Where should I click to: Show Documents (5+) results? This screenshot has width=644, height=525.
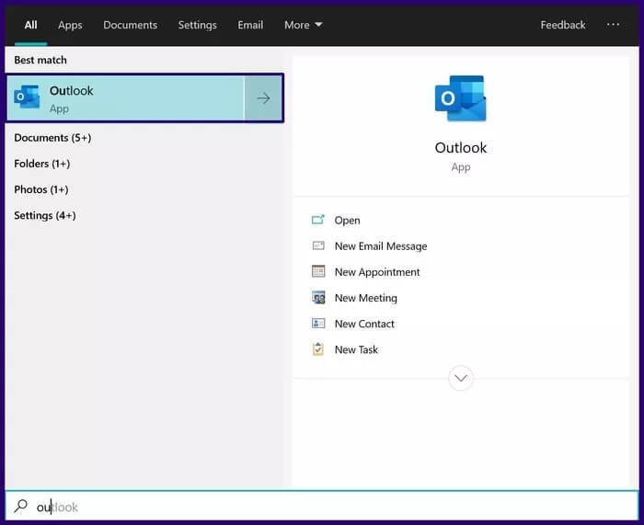tap(52, 138)
